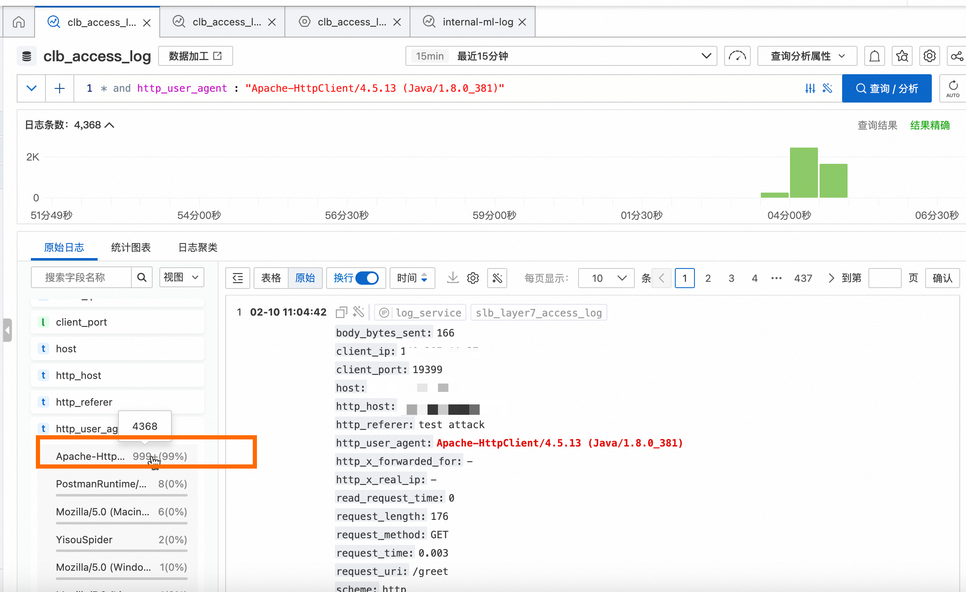Select the 原始 raw display mode
Screen dimensions: 966x592
[305, 278]
